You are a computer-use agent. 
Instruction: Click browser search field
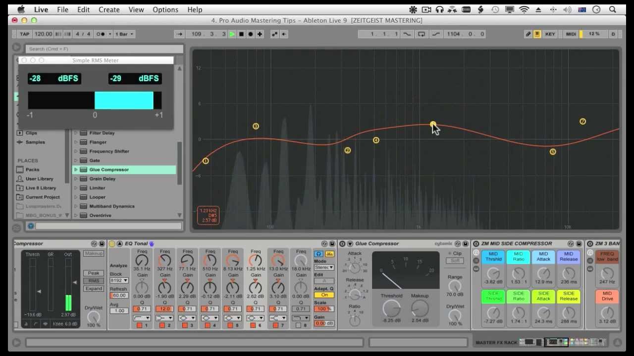coord(105,49)
